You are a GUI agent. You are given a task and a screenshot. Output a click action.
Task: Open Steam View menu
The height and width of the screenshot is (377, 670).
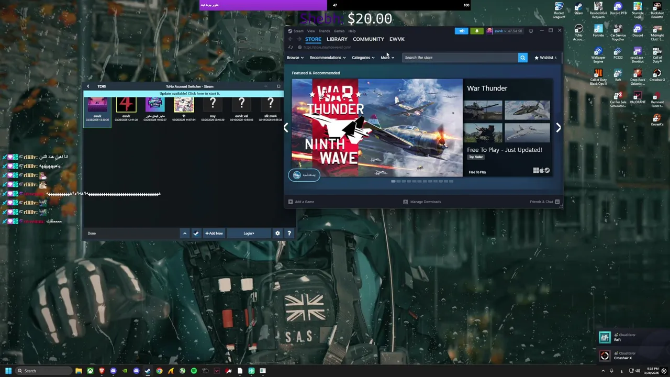click(x=311, y=31)
